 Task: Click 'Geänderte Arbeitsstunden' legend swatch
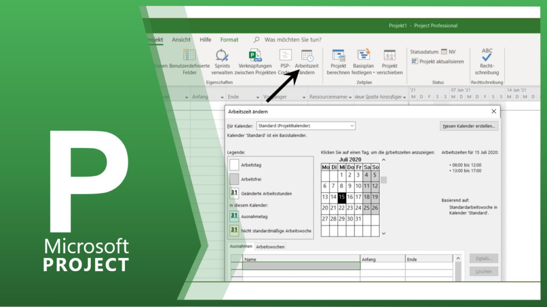click(235, 193)
